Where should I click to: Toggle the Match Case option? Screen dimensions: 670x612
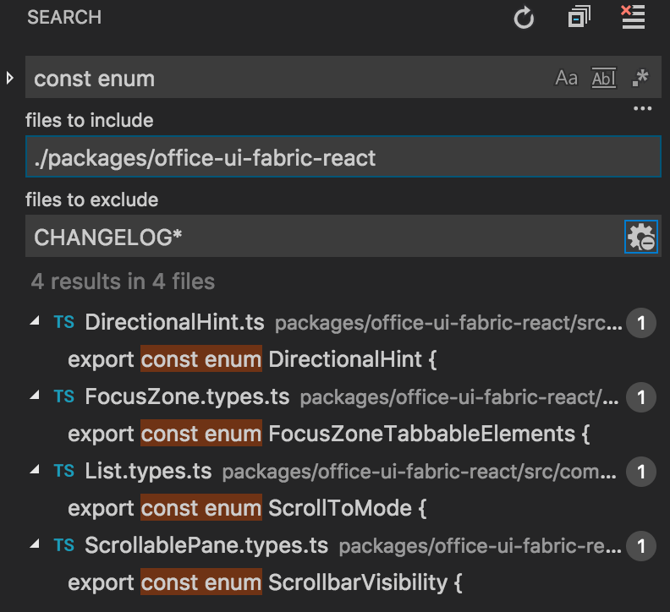(566, 79)
